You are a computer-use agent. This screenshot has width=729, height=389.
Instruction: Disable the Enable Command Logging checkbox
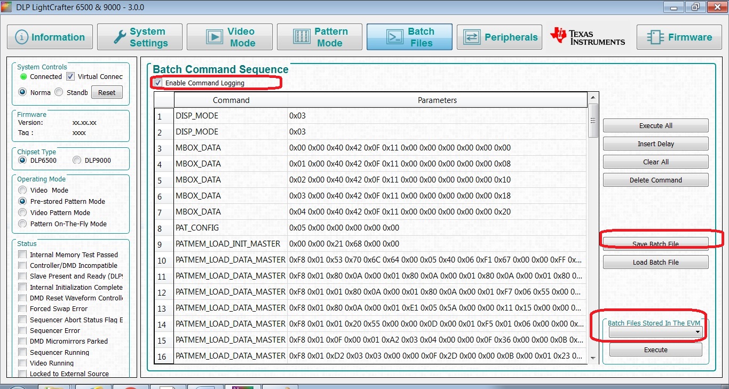click(x=158, y=83)
